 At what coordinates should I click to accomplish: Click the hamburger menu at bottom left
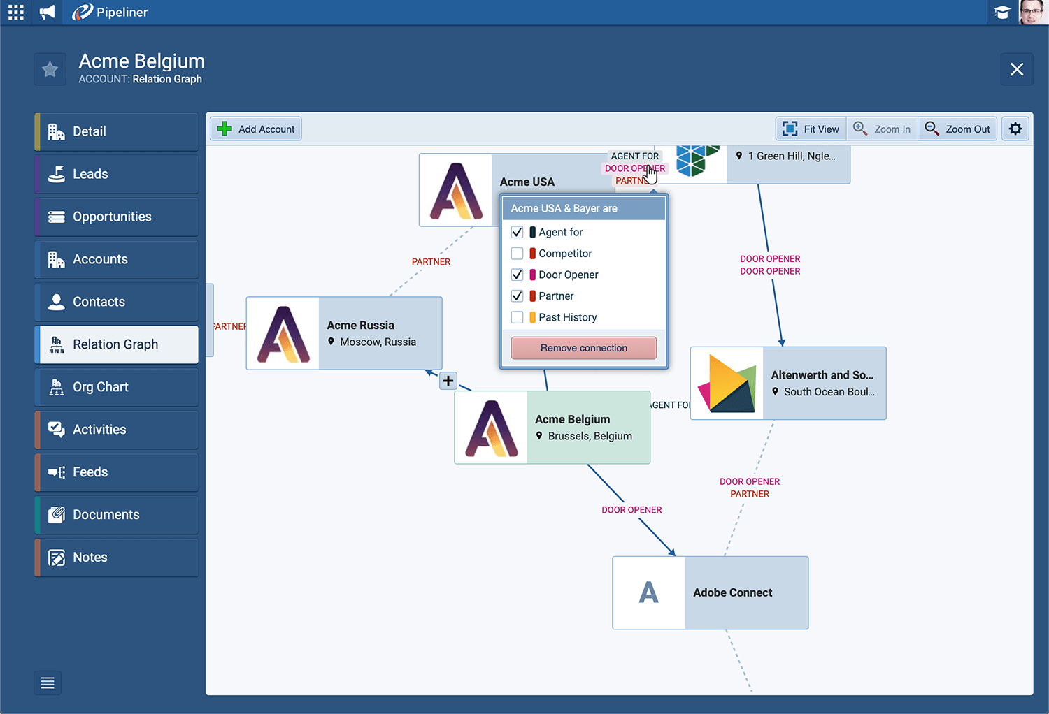click(48, 683)
